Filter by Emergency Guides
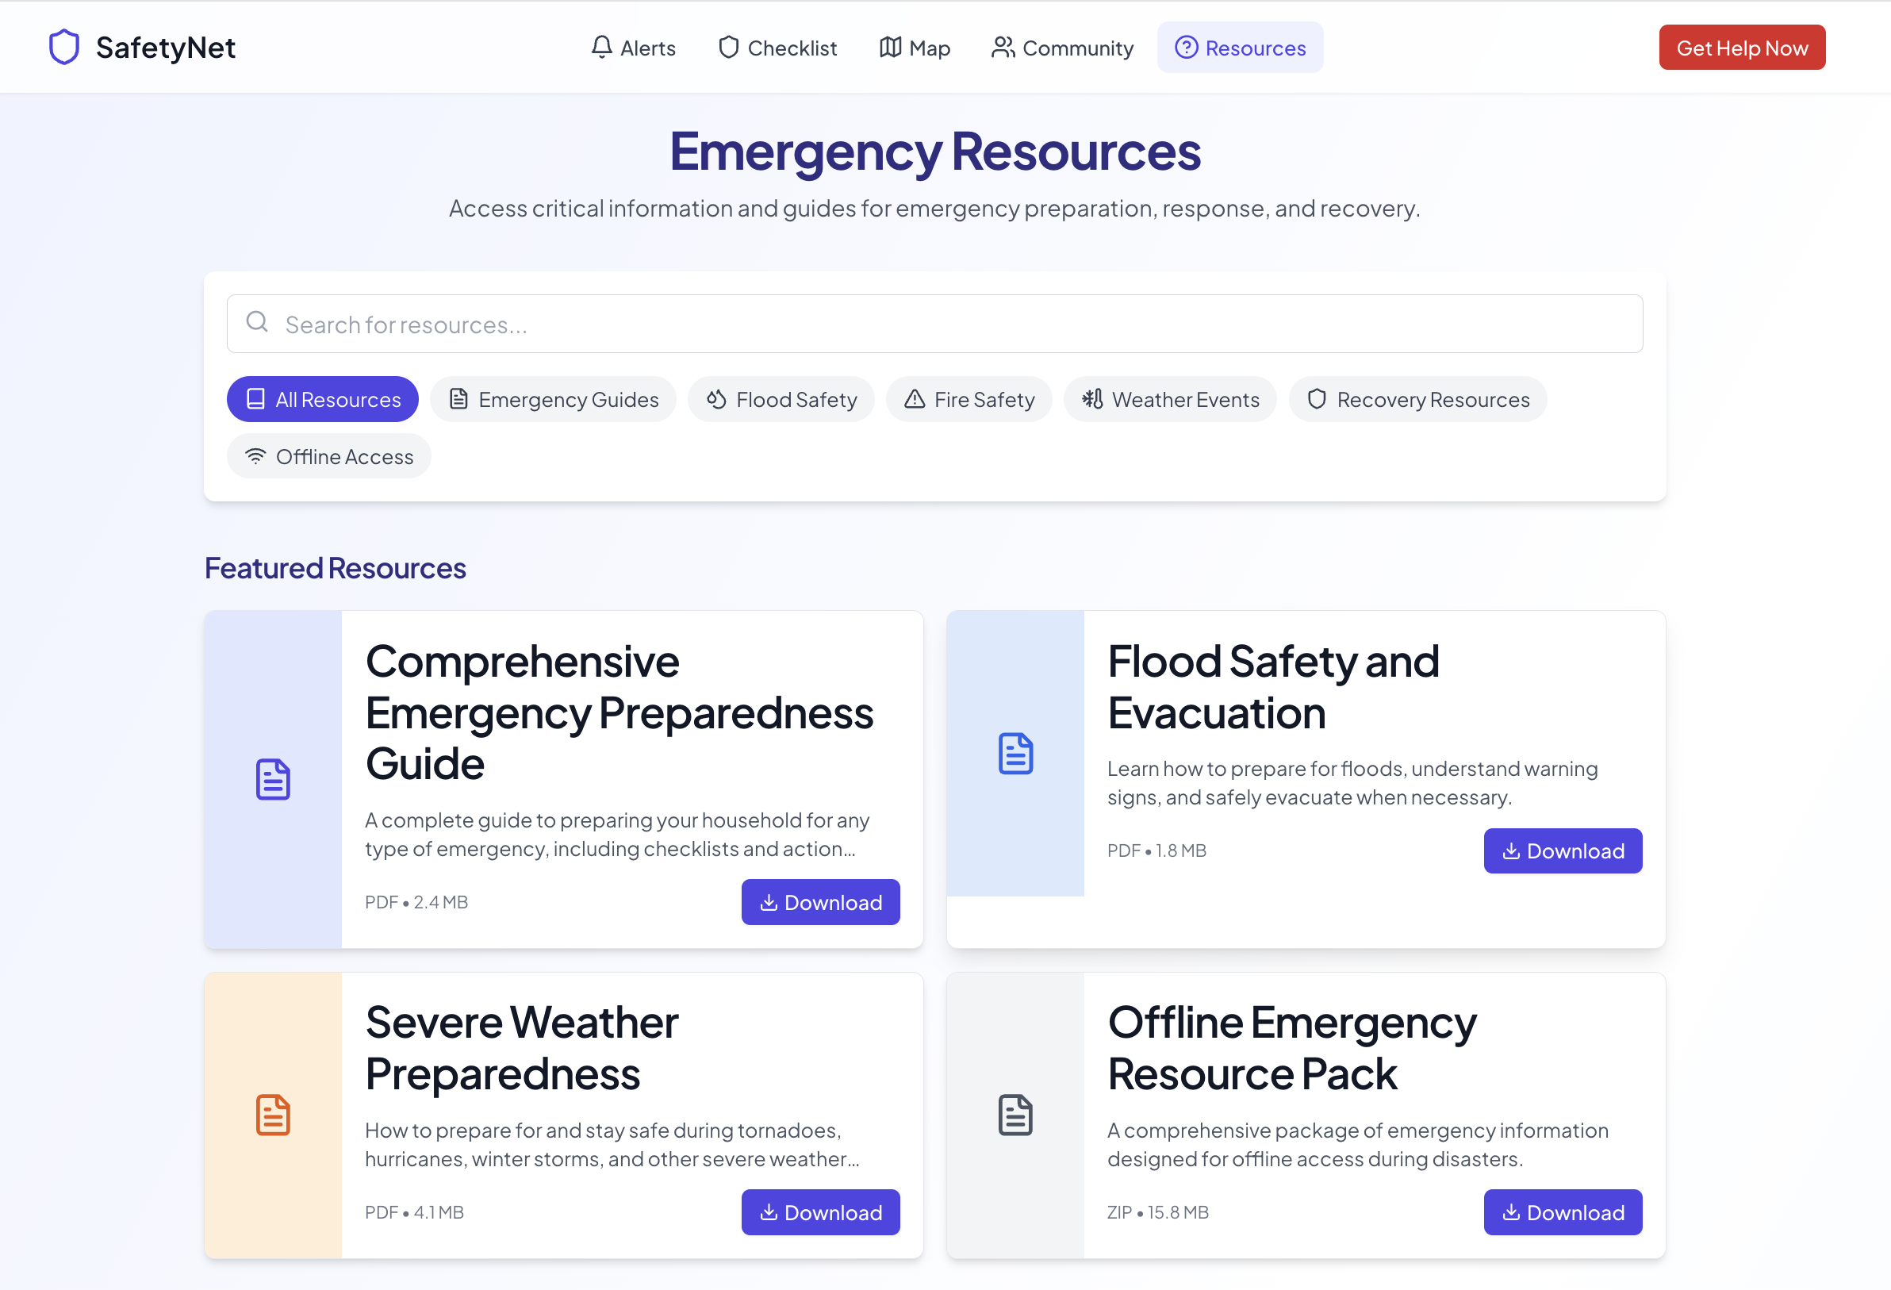 coord(554,400)
